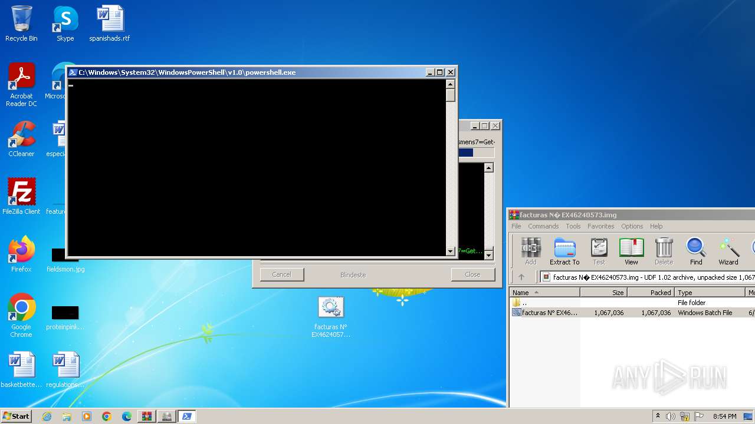Screen dimensions: 755x424
Task: Open the Recycle Bin desktop icon
Action: pos(21,24)
